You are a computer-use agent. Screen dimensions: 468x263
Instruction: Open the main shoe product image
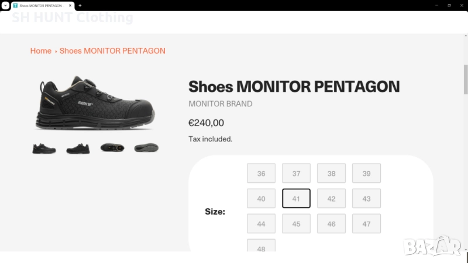96,103
